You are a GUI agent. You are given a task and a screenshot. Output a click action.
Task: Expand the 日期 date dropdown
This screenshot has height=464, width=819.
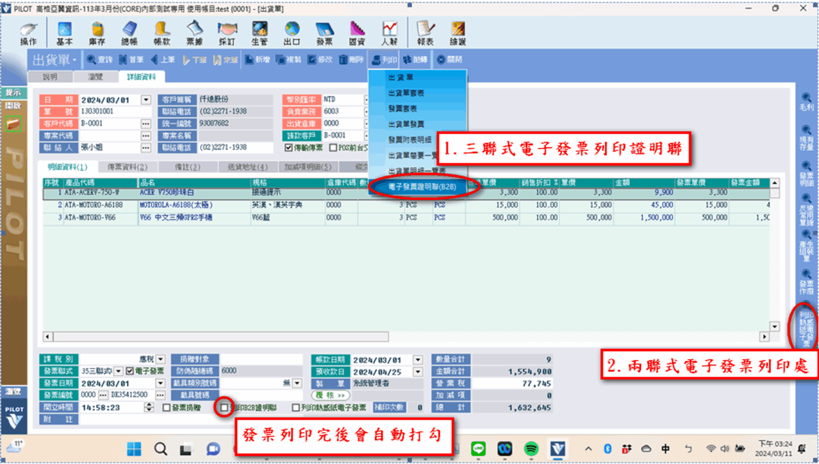pyautogui.click(x=146, y=100)
